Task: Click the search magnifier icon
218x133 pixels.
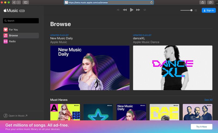Action: click(5, 21)
